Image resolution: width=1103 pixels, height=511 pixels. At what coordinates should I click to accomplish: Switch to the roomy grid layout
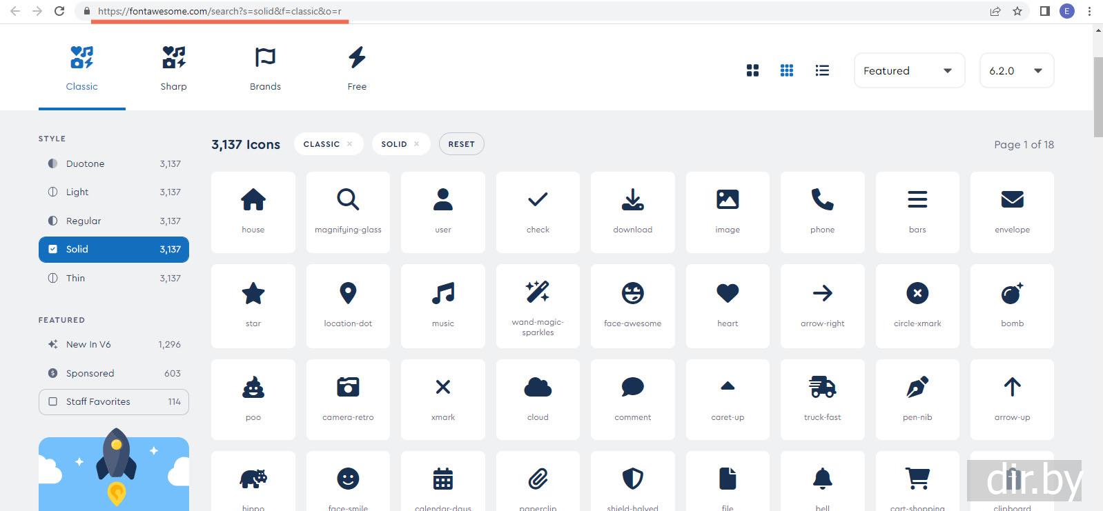click(x=752, y=70)
